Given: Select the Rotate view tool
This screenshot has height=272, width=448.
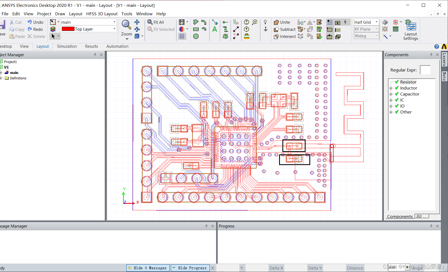Looking at the screenshot, I should coord(137,29).
